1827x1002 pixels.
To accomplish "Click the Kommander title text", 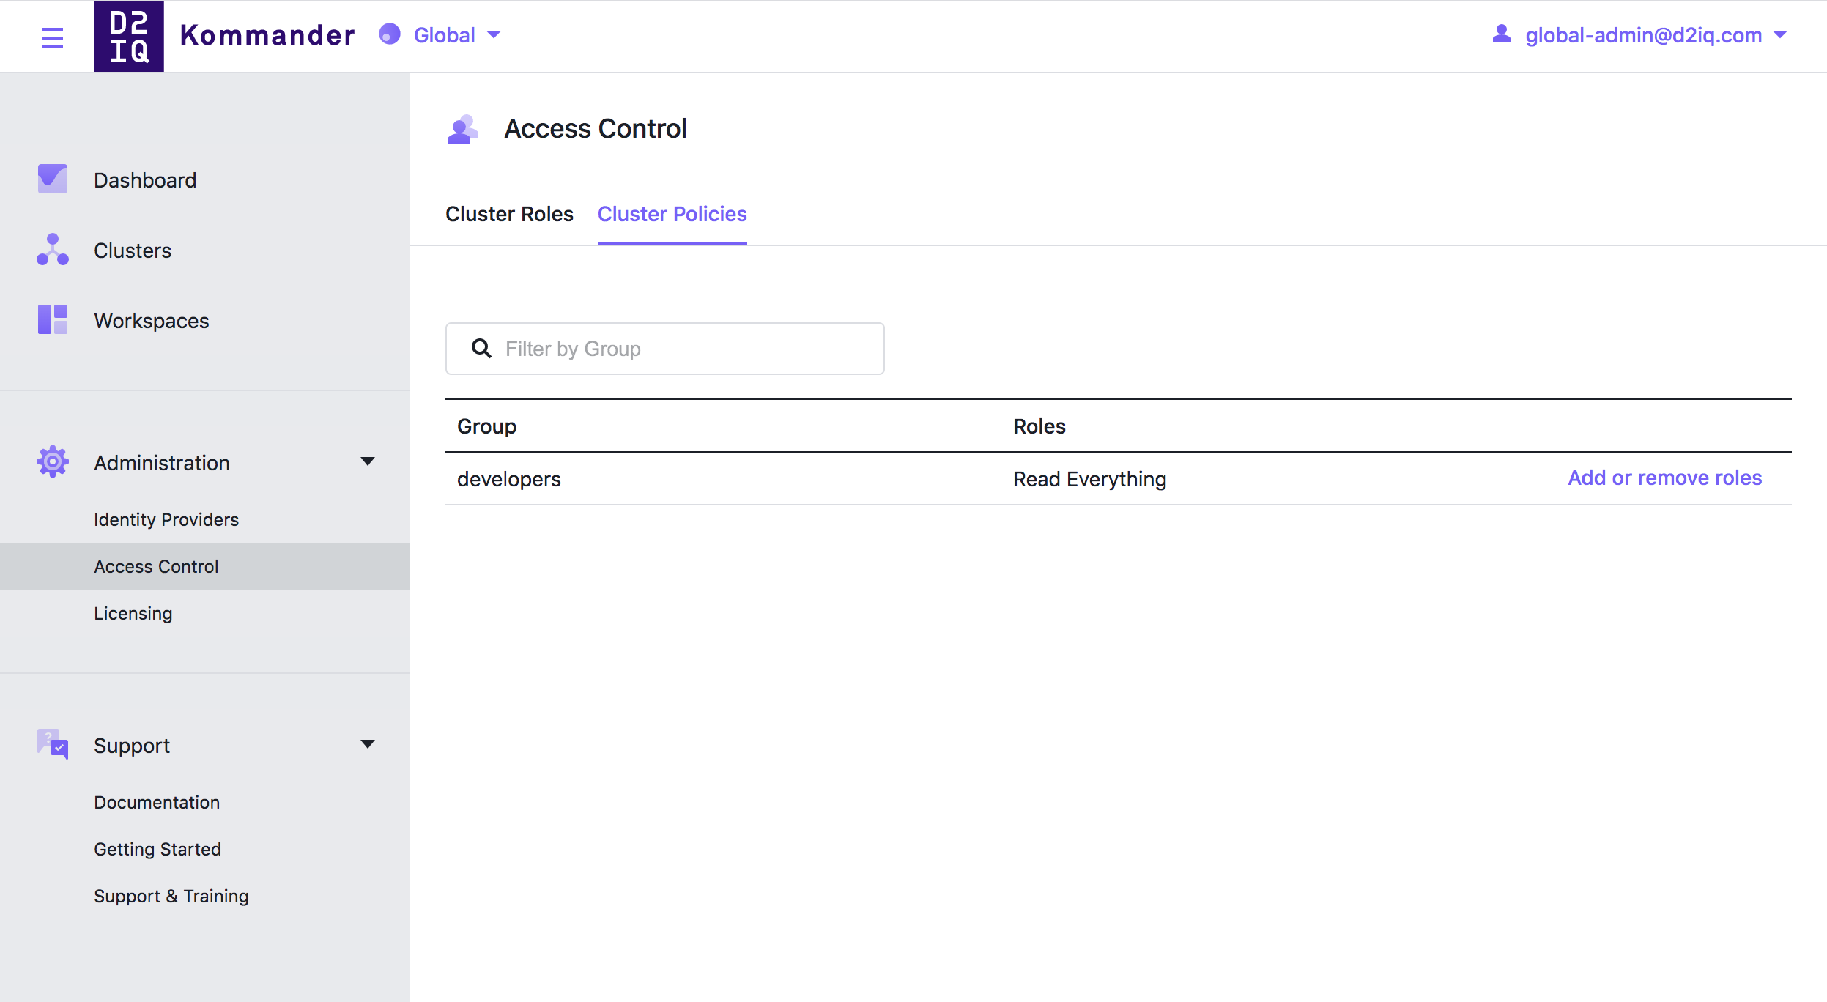I will pos(267,35).
